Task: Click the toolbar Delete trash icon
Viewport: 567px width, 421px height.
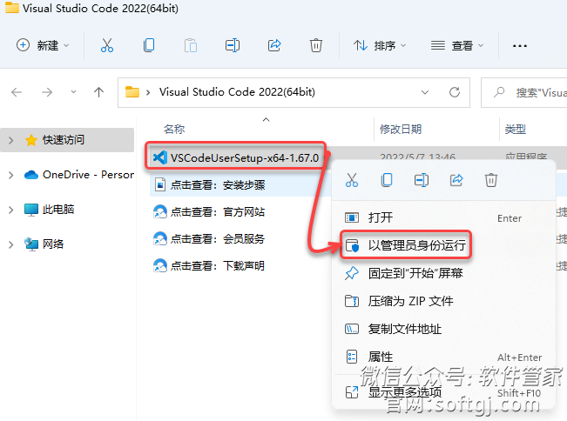Action: (315, 45)
